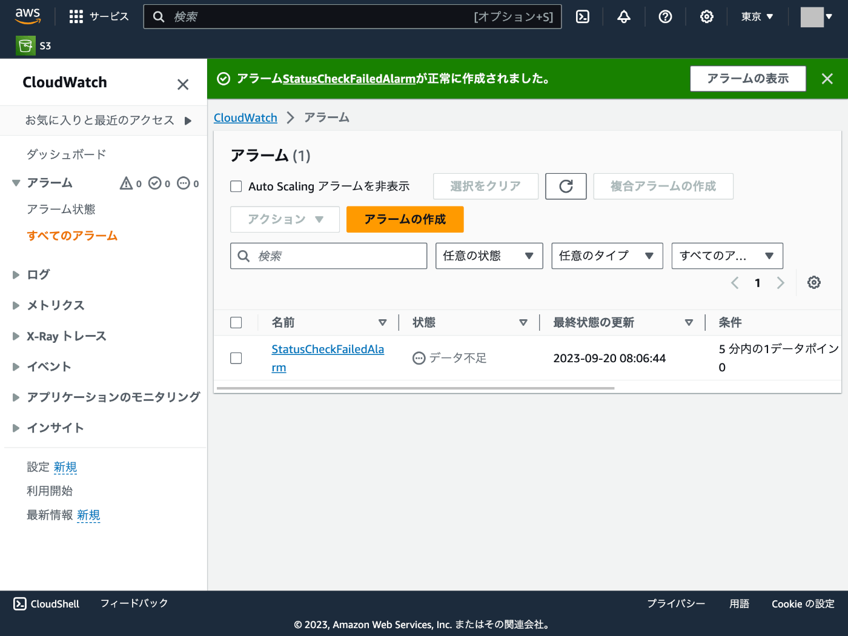
Task: Toggle Auto Scaling アラームを非表示 checkbox
Action: [236, 187]
